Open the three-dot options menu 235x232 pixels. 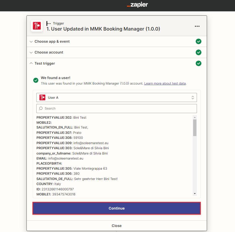pyautogui.click(x=197, y=26)
